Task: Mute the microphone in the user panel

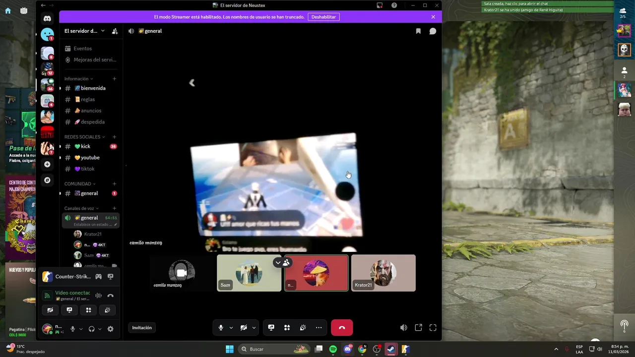Action: point(73,329)
